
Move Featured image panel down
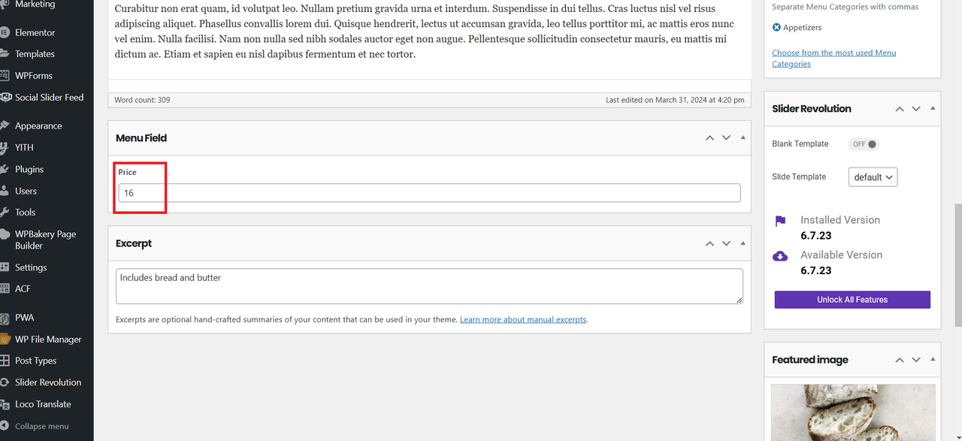916,360
